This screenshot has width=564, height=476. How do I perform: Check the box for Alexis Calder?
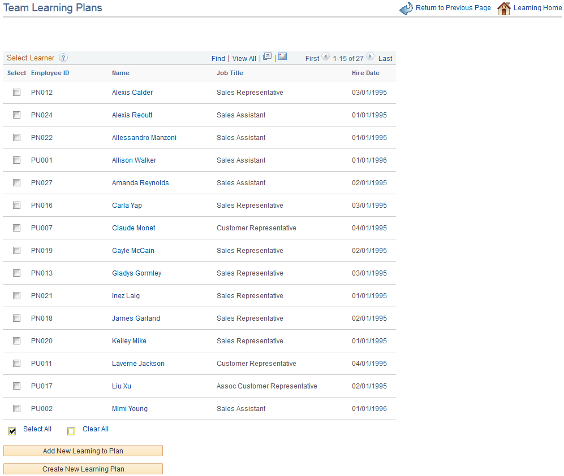(x=16, y=92)
